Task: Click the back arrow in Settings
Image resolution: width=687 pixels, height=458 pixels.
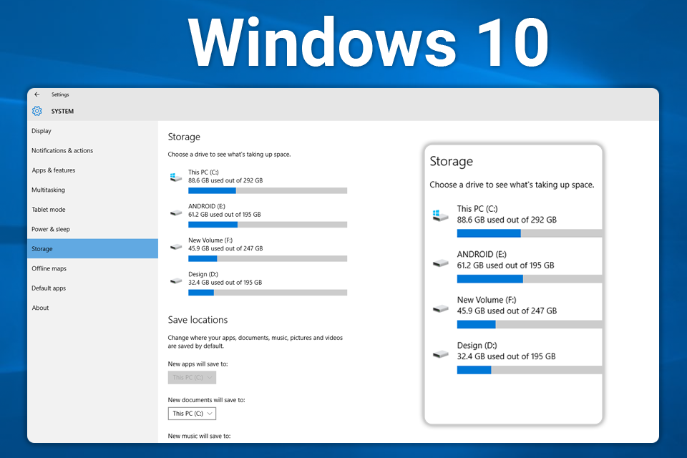Action: pos(37,94)
